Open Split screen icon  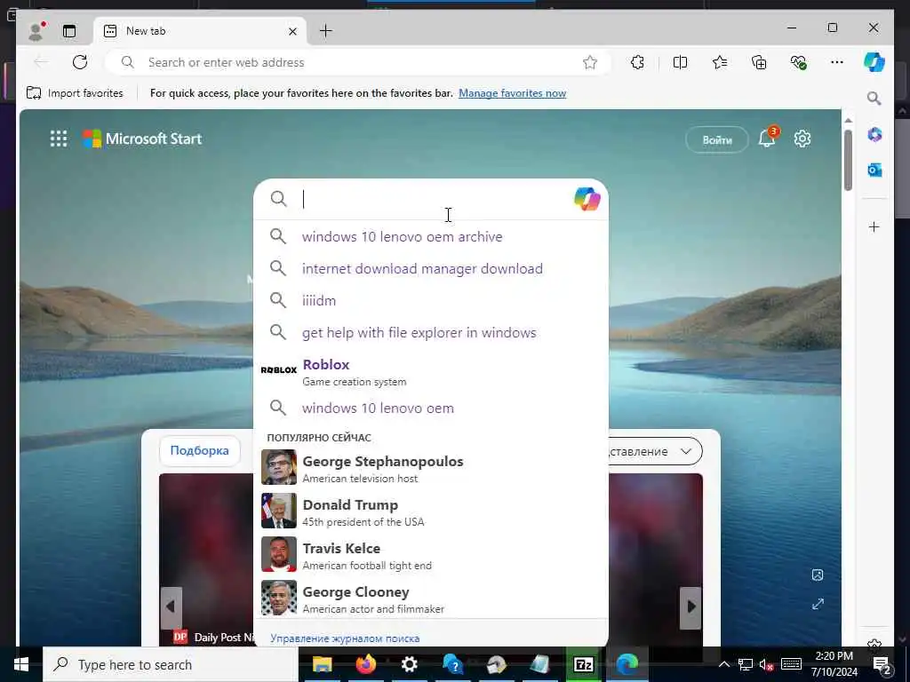[x=680, y=62]
